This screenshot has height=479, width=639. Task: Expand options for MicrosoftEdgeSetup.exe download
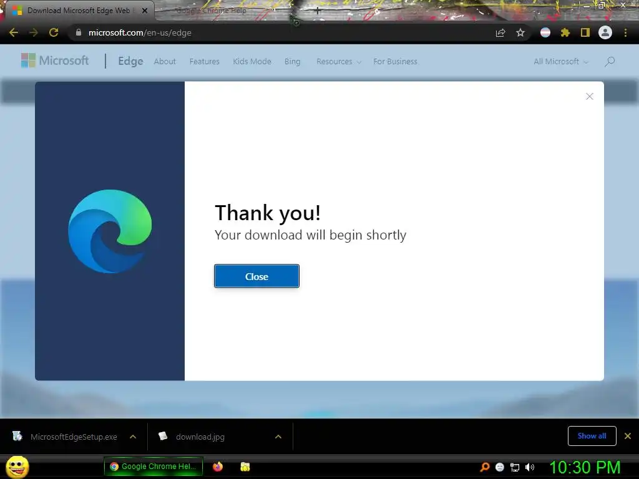pos(133,437)
